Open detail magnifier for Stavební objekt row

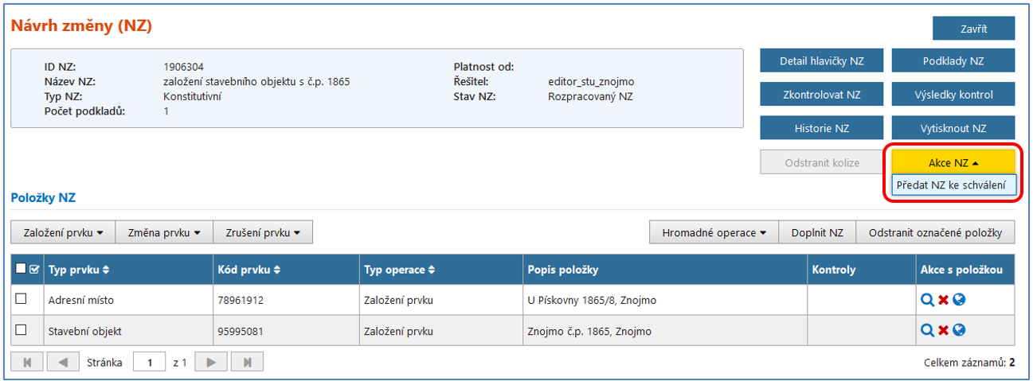pyautogui.click(x=927, y=330)
